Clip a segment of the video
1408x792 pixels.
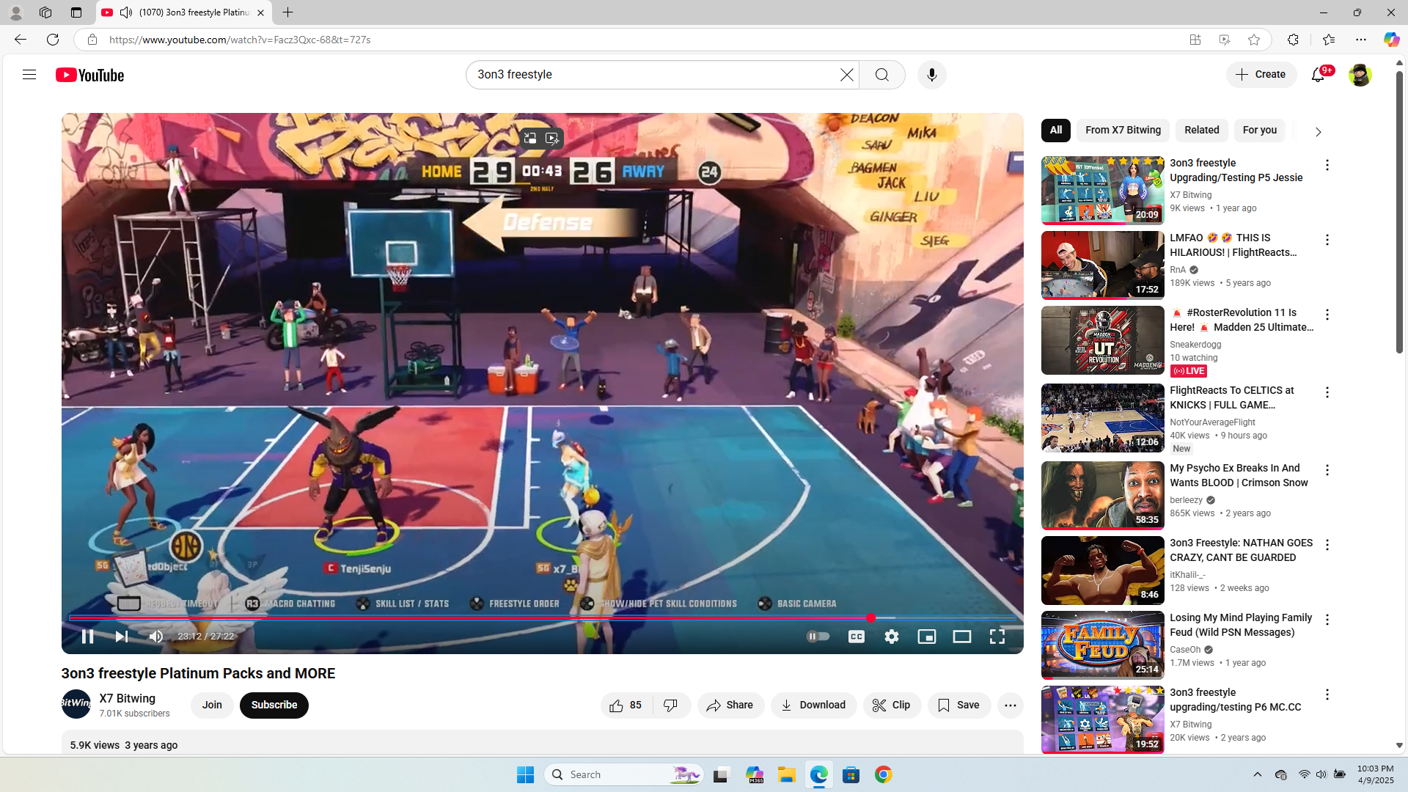pyautogui.click(x=892, y=705)
